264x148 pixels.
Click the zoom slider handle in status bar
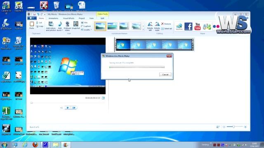(x=233, y=127)
